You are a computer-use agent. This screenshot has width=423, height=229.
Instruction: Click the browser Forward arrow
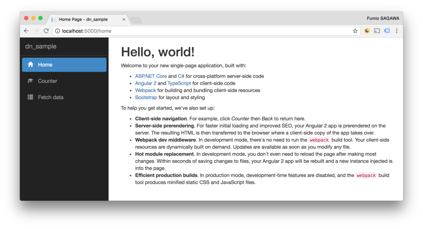pyautogui.click(x=36, y=31)
